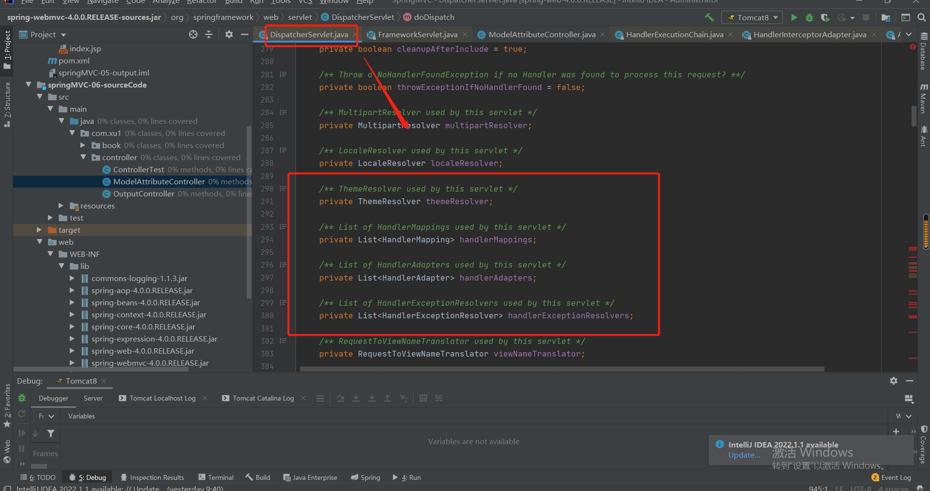Viewport: 930px width, 491px height.
Task: Collapse all in Project panel
Action: (x=209, y=34)
